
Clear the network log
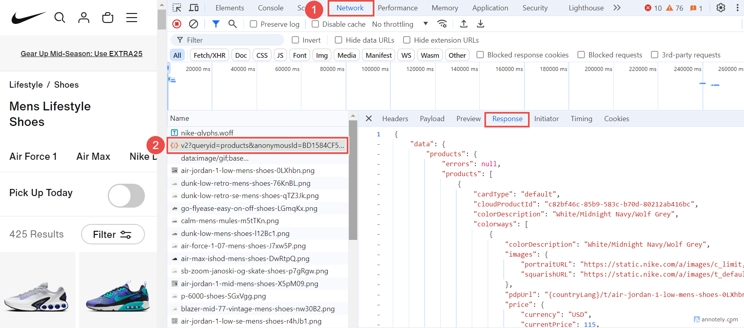point(194,24)
